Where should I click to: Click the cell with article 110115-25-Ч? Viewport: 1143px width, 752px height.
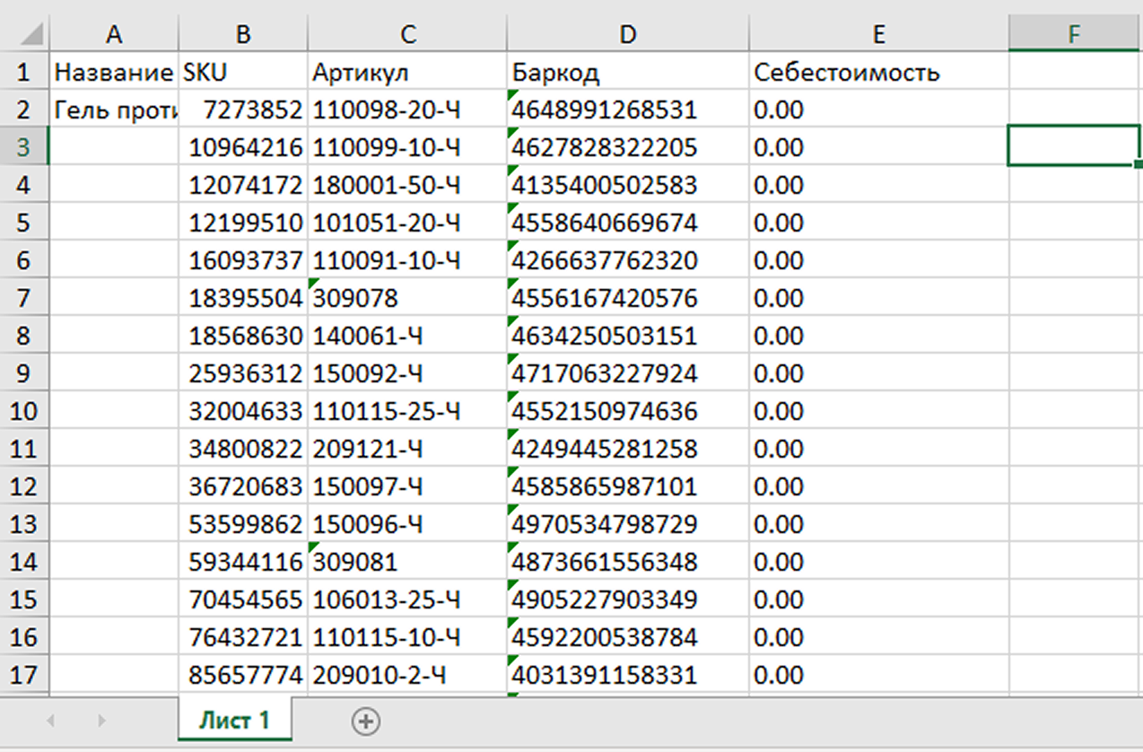(407, 411)
